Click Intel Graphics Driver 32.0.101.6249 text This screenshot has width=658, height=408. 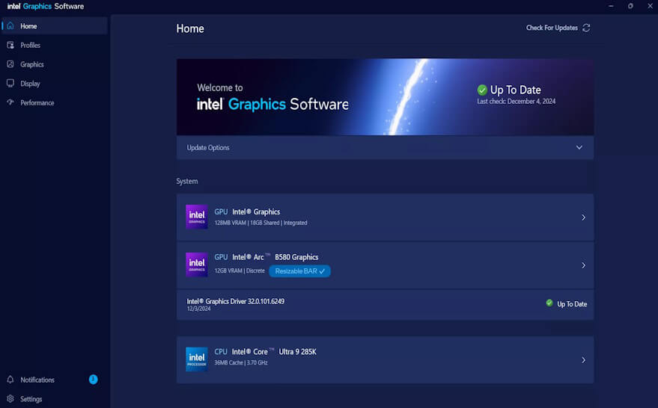pos(235,301)
